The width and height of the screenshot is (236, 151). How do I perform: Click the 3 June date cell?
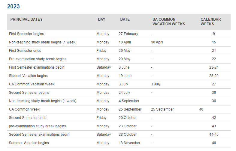coord(124,67)
